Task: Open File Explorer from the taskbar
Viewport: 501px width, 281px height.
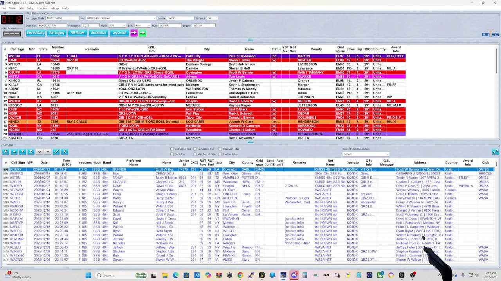Action: [x=165, y=275]
